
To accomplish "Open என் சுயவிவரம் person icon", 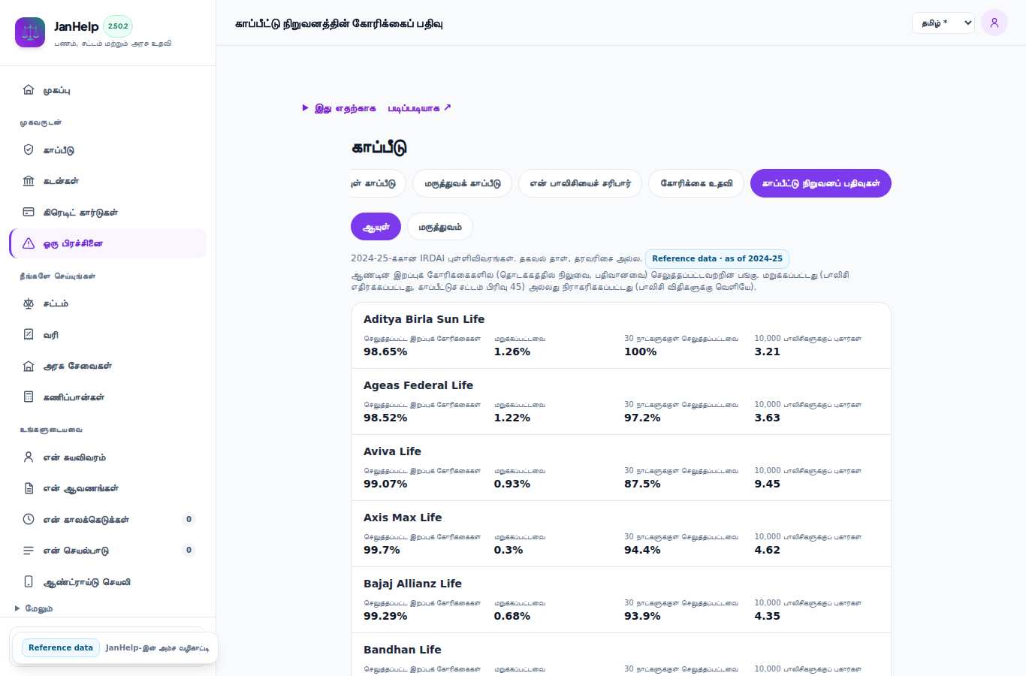I will pos(29,457).
